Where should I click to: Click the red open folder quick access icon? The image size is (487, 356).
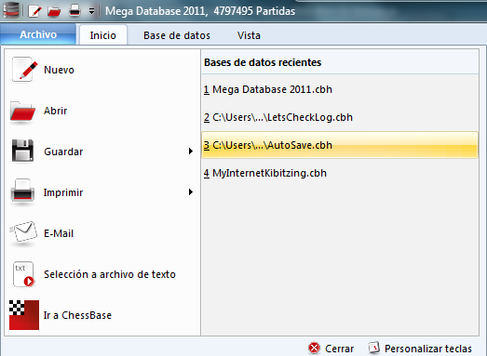pyautogui.click(x=54, y=11)
